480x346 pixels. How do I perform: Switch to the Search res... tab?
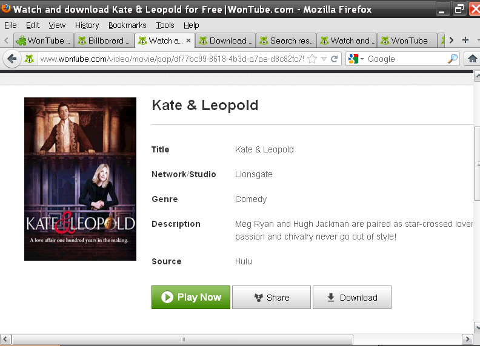pos(286,41)
